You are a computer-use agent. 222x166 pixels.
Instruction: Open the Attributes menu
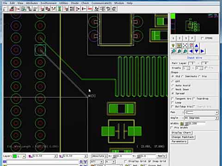[32, 3]
